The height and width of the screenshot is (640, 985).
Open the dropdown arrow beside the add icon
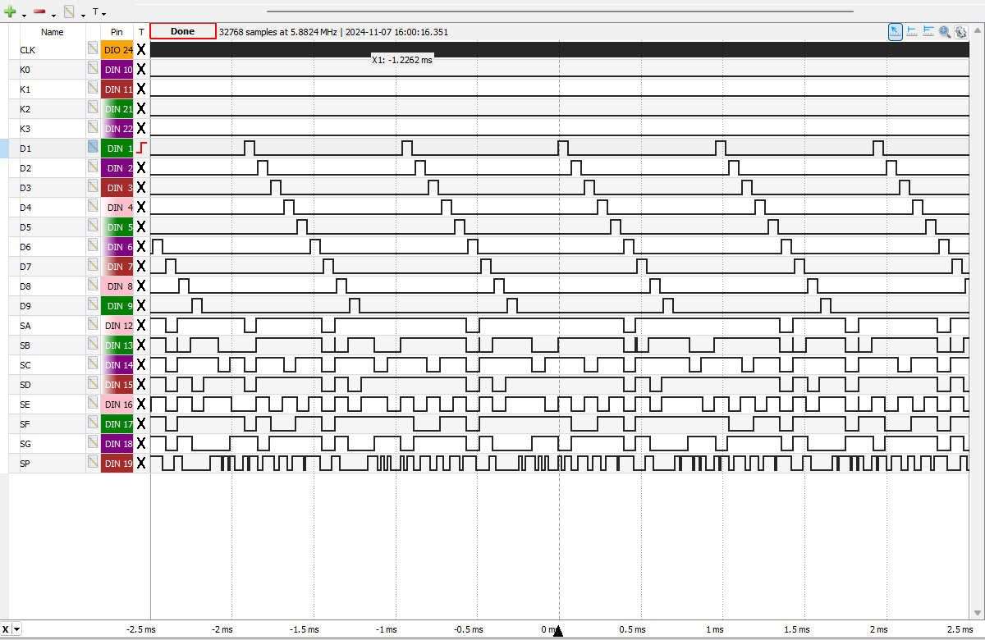[x=25, y=15]
